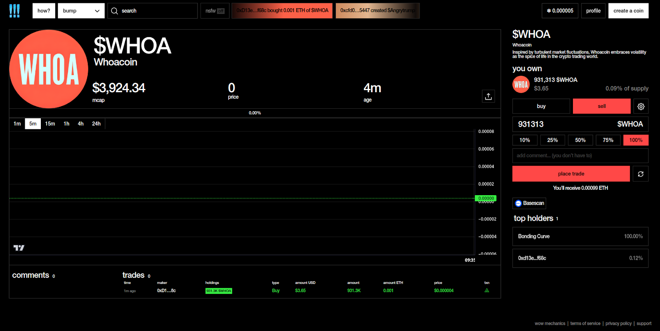This screenshot has height=331, width=660.
Task: Select the 24h chart interval
Action: [96, 124]
